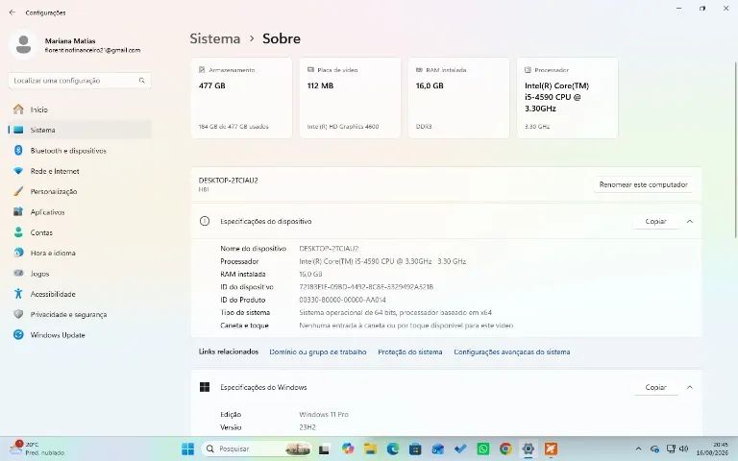Open File Explorer from taskbar
Screen dimensions: 738x461
(x=370, y=449)
